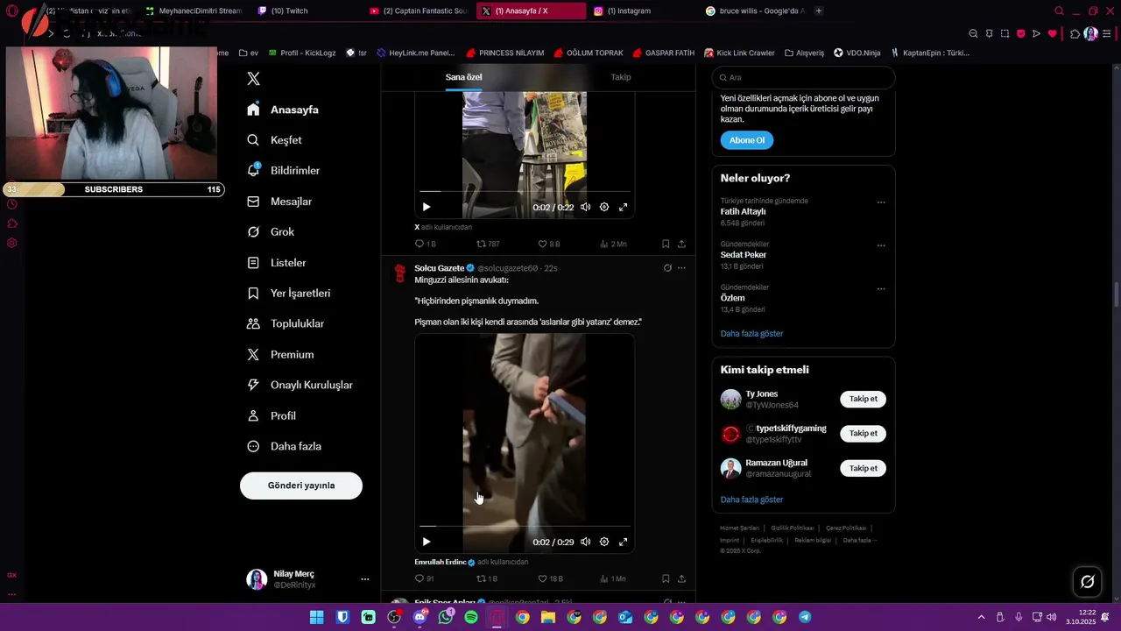Open more options for Sedat Peker trend

[x=881, y=245]
